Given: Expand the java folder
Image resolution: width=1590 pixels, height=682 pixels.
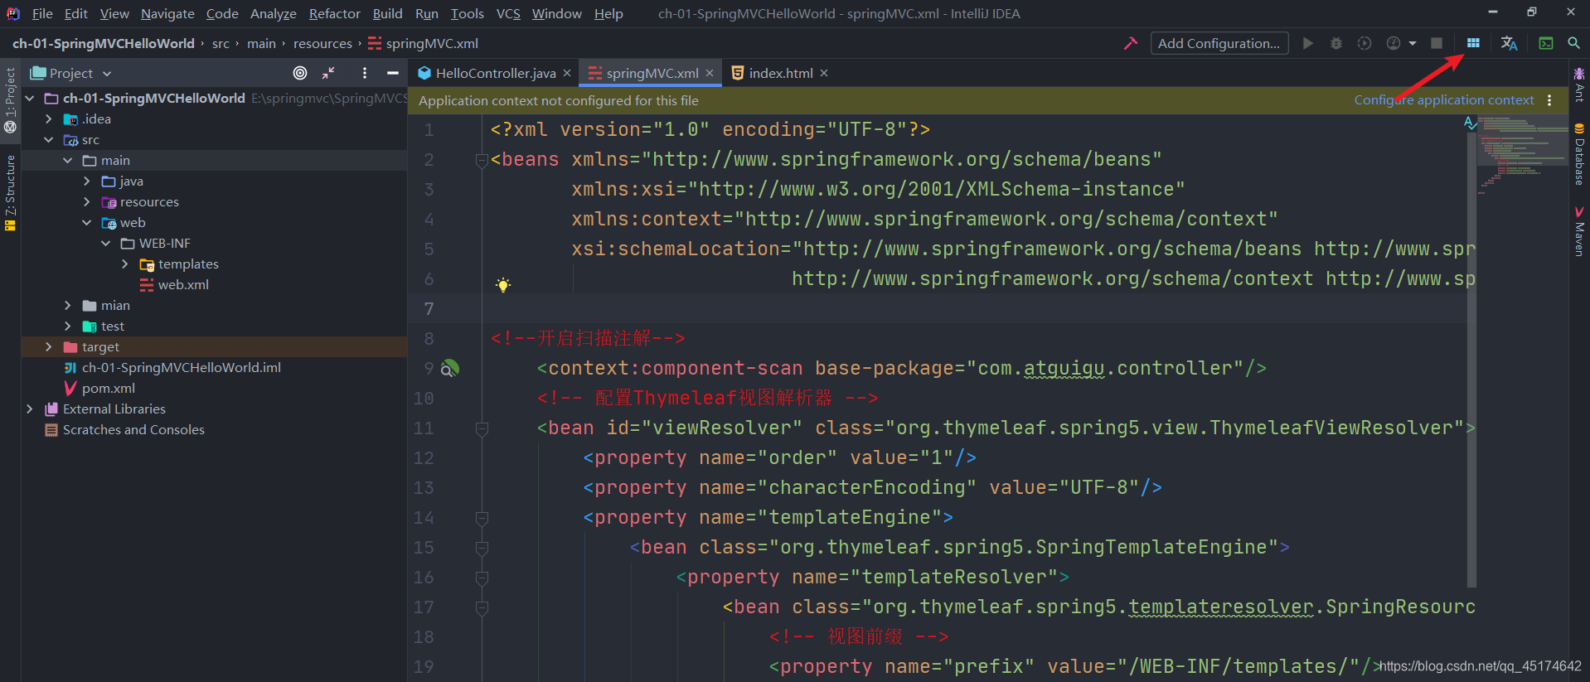Looking at the screenshot, I should point(87,181).
